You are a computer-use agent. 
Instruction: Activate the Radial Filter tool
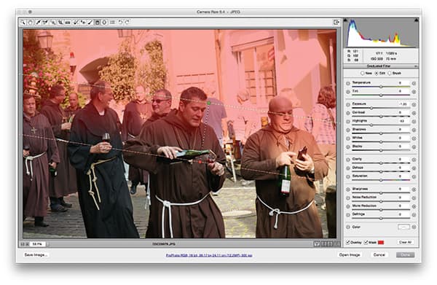(x=104, y=23)
